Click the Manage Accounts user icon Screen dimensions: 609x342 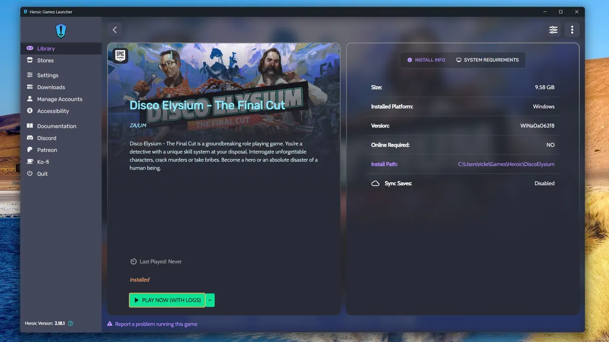tap(29, 99)
